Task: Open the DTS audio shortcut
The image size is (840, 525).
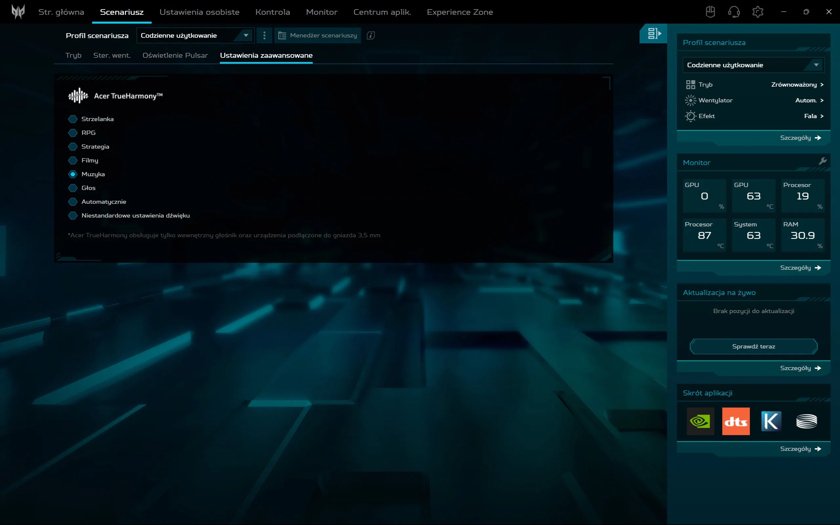Action: coord(736,421)
